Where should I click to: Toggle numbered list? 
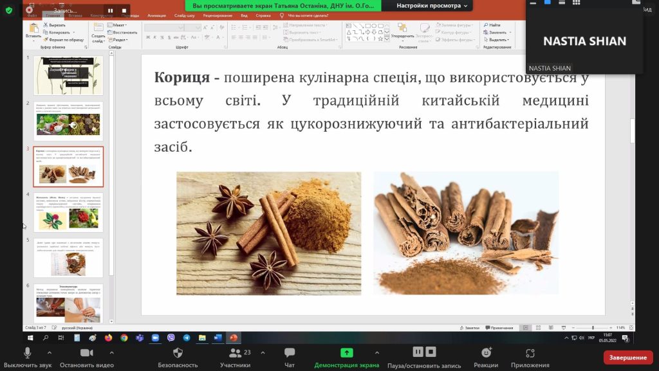tap(245, 27)
